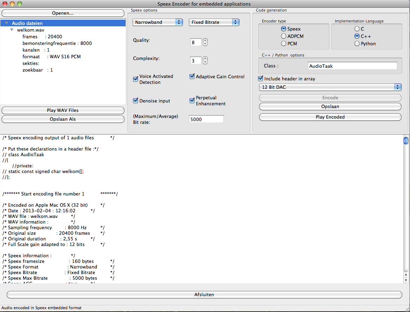This screenshot has height=312, width=410.
Task: Increase Complexity with the stepper up arrow
Action: coord(205,59)
